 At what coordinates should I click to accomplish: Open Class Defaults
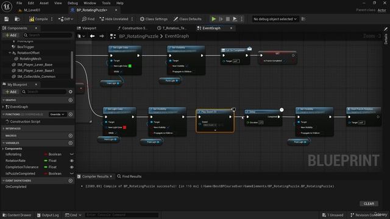[x=188, y=19]
